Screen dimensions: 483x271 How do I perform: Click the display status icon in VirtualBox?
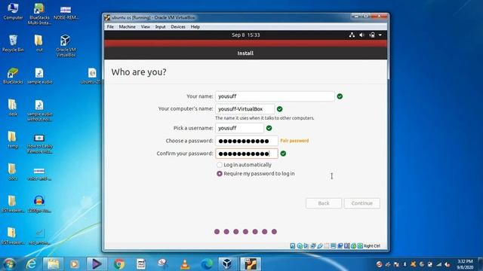tap(334, 246)
